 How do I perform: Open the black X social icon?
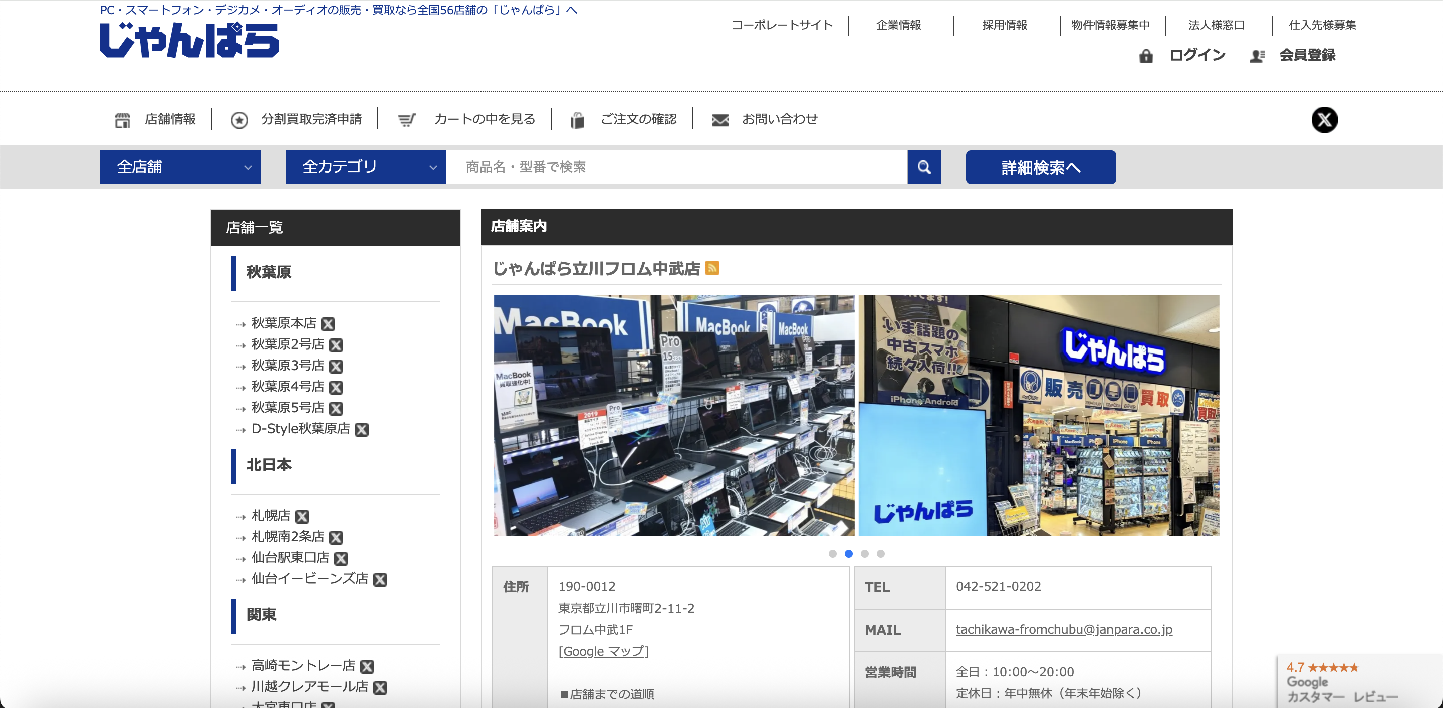click(x=1324, y=119)
